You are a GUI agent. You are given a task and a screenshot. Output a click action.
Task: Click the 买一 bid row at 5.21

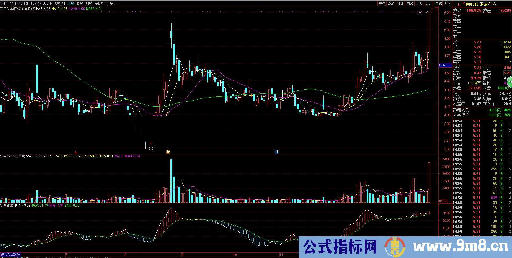(482, 42)
